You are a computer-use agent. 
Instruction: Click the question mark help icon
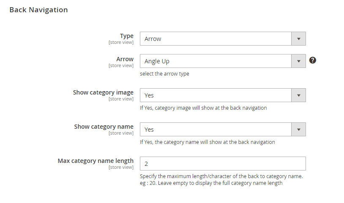pos(313,60)
